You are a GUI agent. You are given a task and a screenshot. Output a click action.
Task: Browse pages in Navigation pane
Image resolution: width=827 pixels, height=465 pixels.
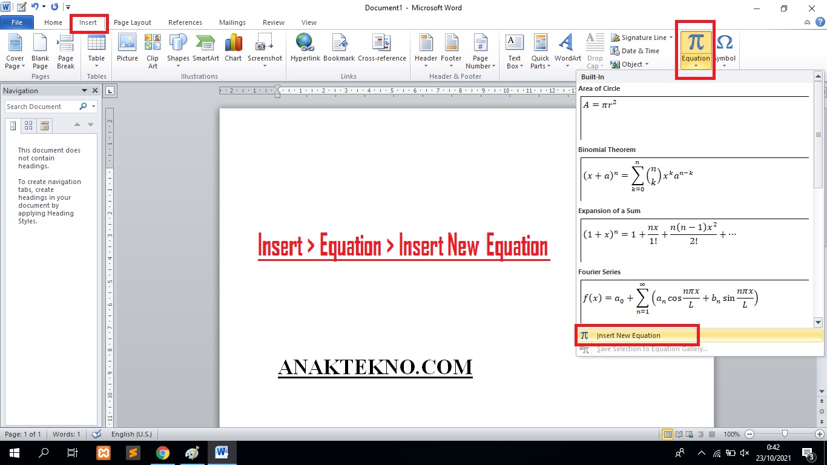pos(28,126)
